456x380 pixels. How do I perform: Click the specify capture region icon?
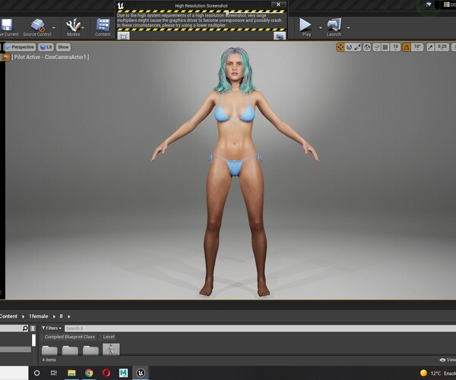coord(123,36)
